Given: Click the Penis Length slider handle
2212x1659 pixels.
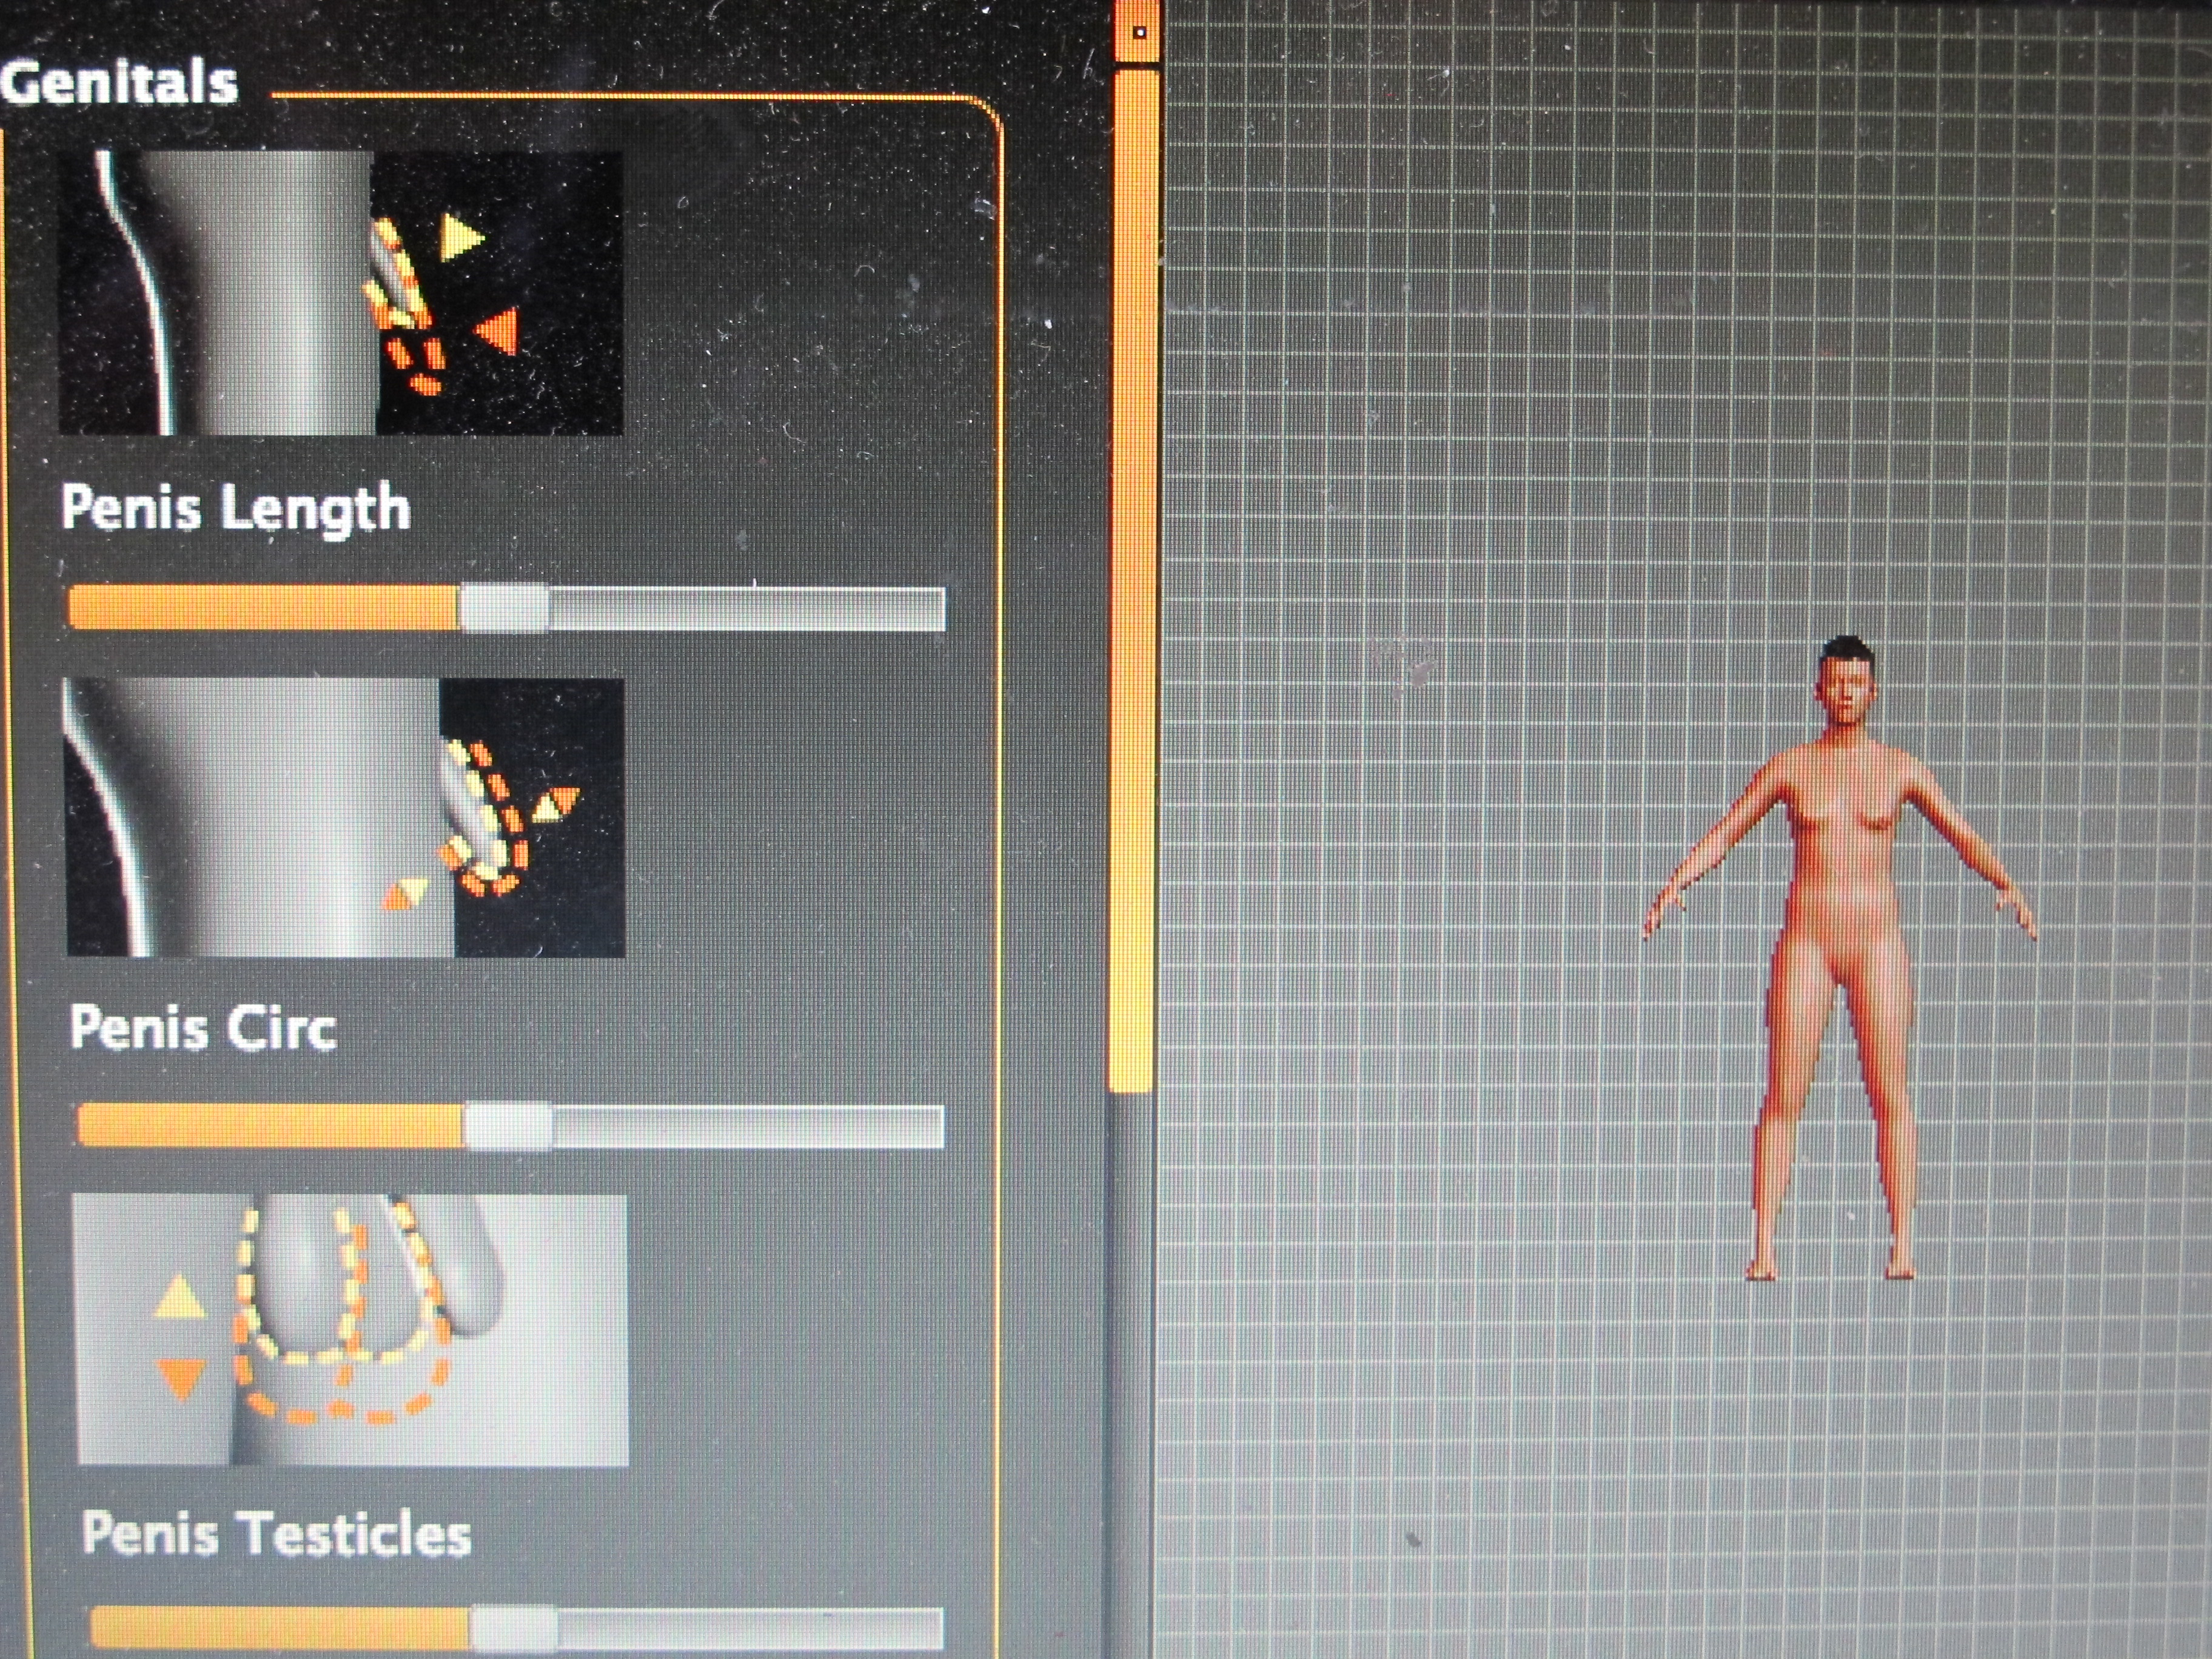Looking at the screenshot, I should coord(505,608).
